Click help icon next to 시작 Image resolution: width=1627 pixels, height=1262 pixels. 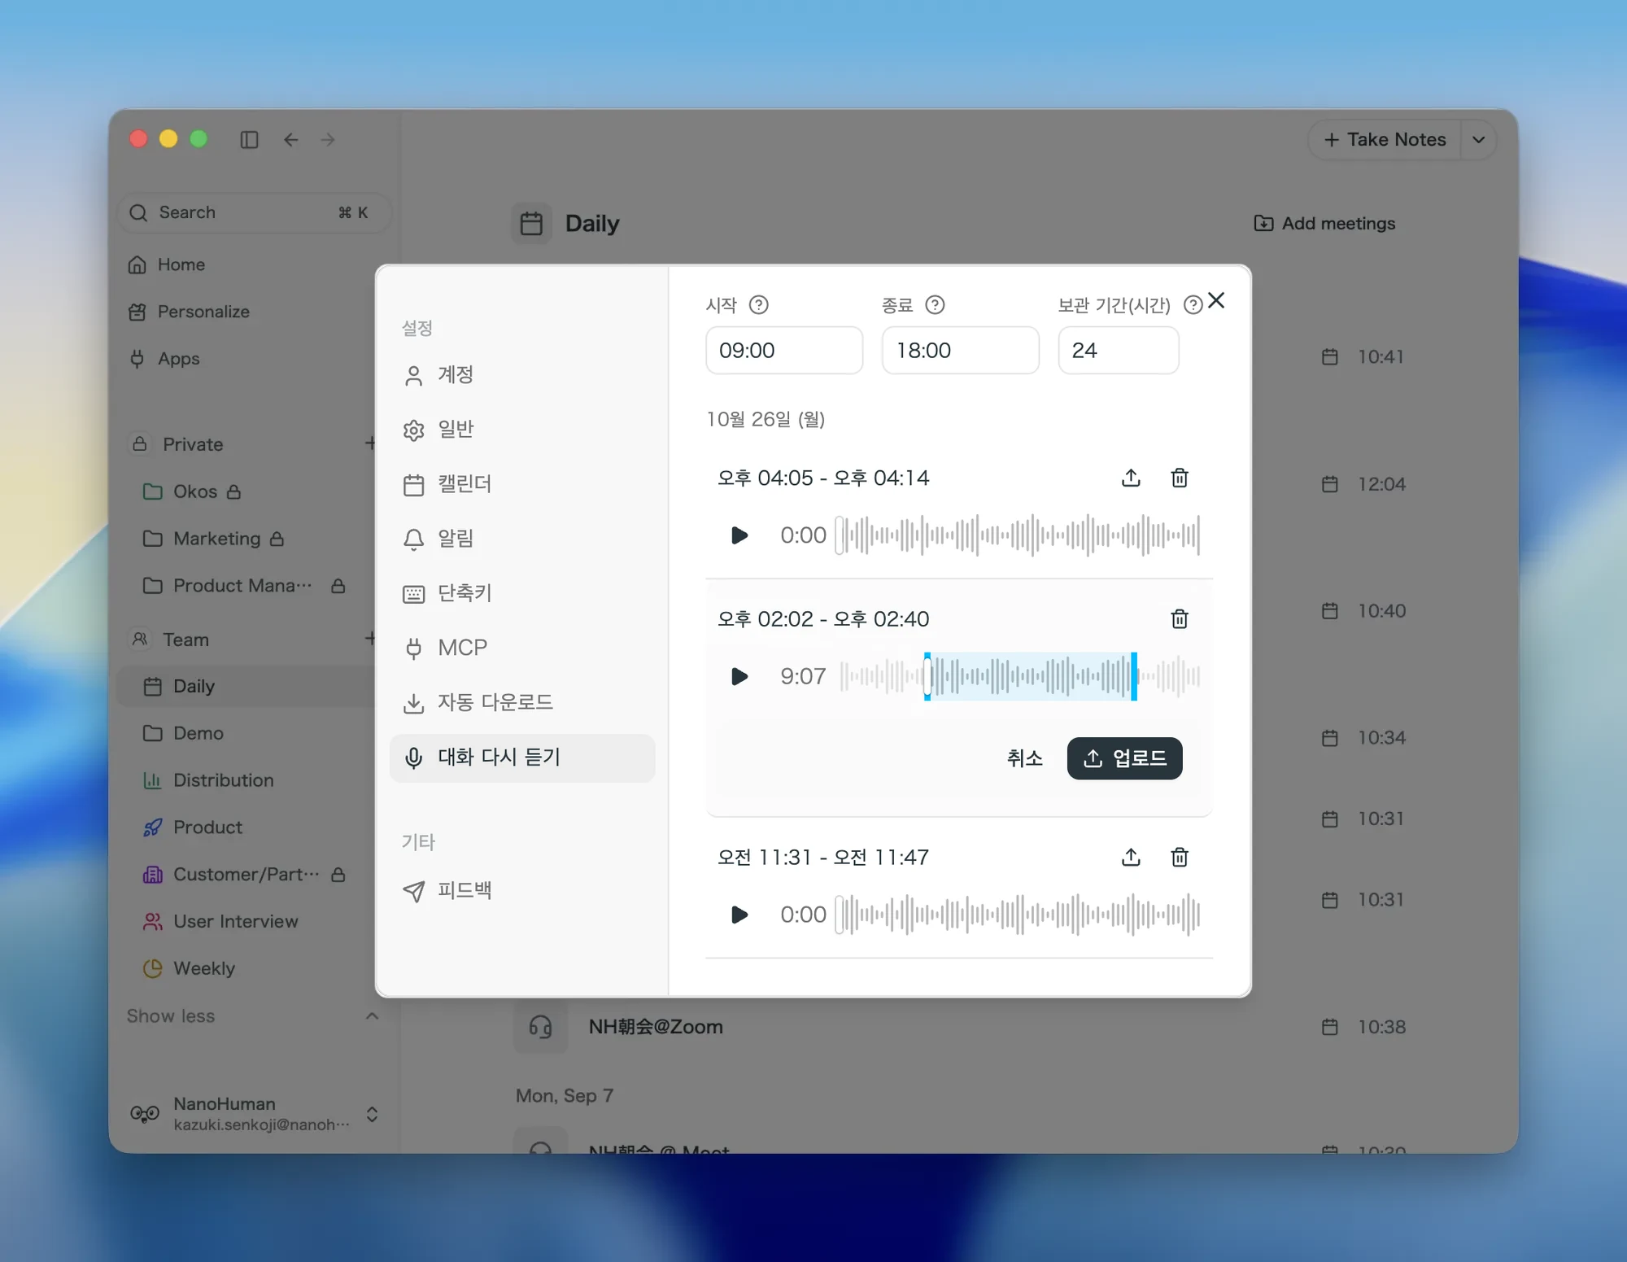(x=758, y=305)
